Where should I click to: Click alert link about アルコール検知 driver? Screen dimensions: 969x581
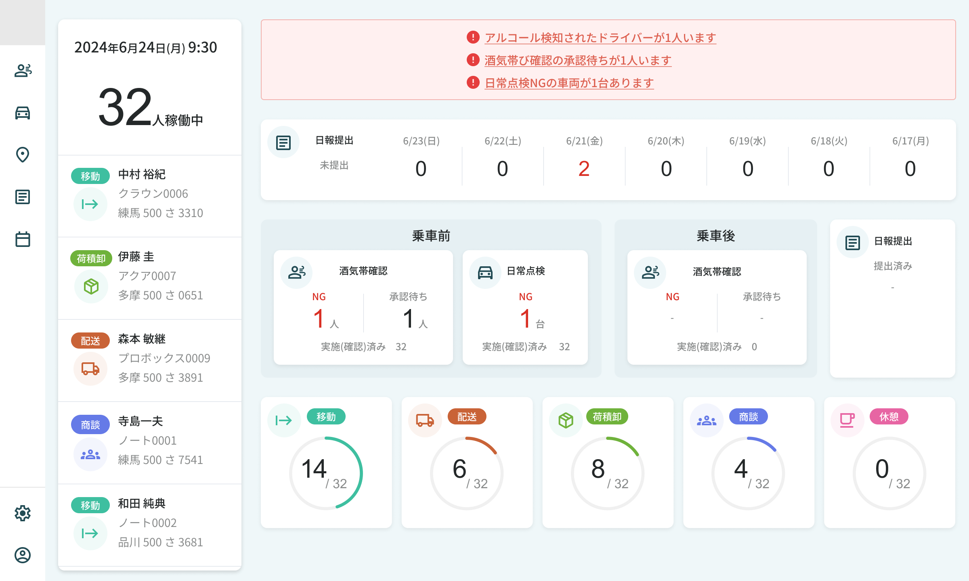[600, 38]
